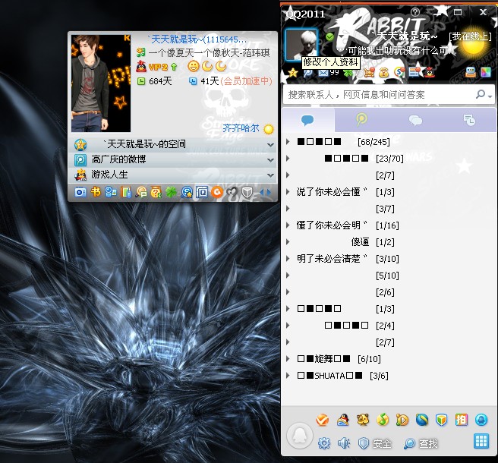Launch the QQ Pet bear icon
Image resolution: width=498 pixels, height=463 pixels.
[363, 420]
